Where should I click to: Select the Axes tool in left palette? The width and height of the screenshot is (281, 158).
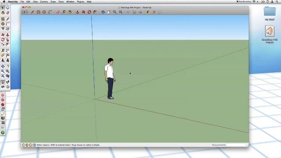3,61
